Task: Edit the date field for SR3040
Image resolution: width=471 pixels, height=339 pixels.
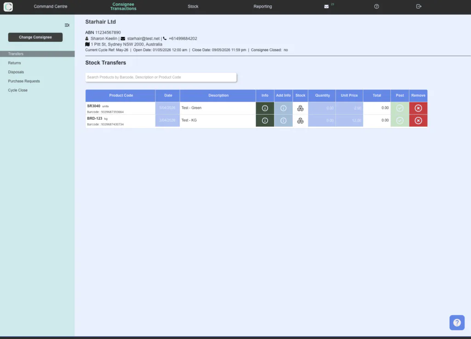Action: click(x=167, y=108)
